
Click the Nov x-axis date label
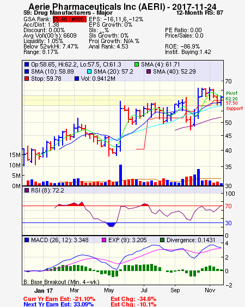coord(210,290)
